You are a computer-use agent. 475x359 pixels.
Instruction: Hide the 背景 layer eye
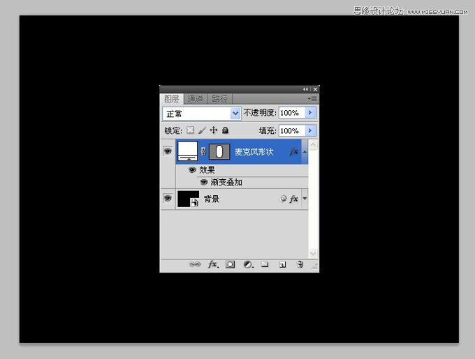click(x=168, y=198)
